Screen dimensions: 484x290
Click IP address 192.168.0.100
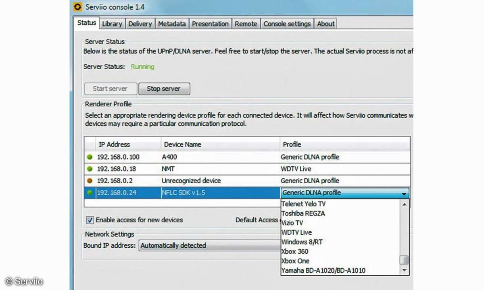[x=118, y=157]
